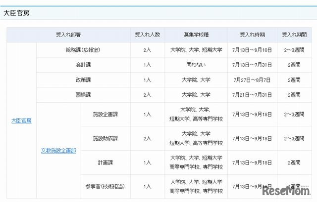This screenshot has height=202, width=317.
Task: Select the 参事官(技術担当) cell
Action: [x=106, y=187]
